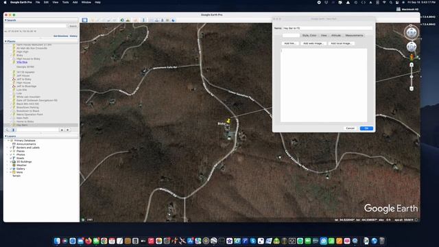The width and height of the screenshot is (439, 247).
Task: Toggle the Roads layer checkbox
Action: click(x=11, y=158)
